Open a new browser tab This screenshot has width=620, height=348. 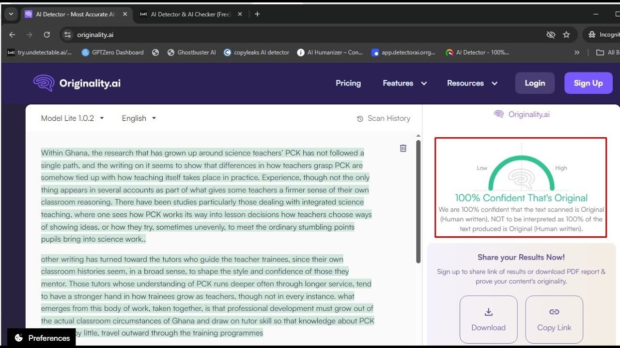pos(257,14)
